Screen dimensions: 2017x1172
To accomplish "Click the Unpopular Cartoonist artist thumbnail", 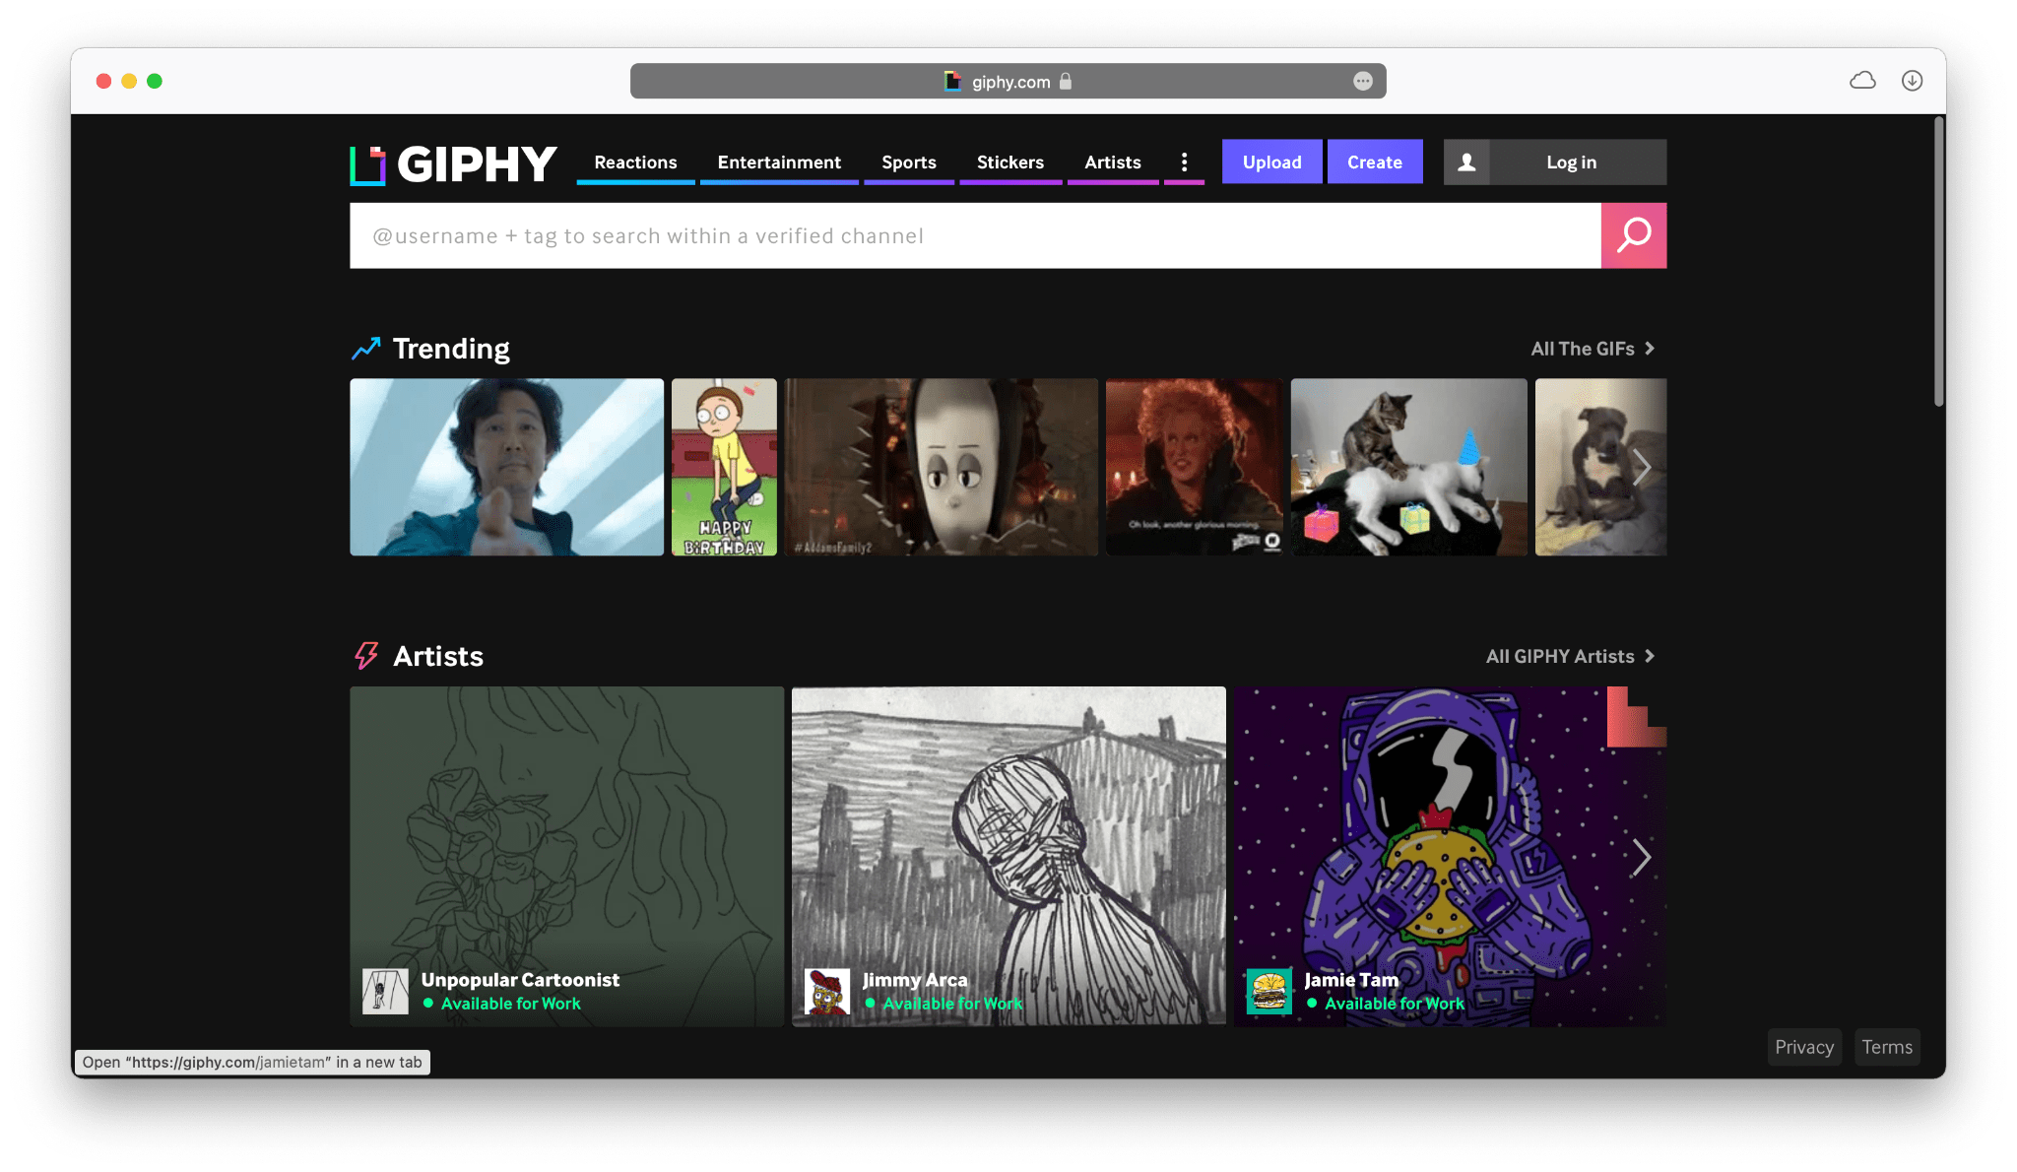I will [565, 855].
